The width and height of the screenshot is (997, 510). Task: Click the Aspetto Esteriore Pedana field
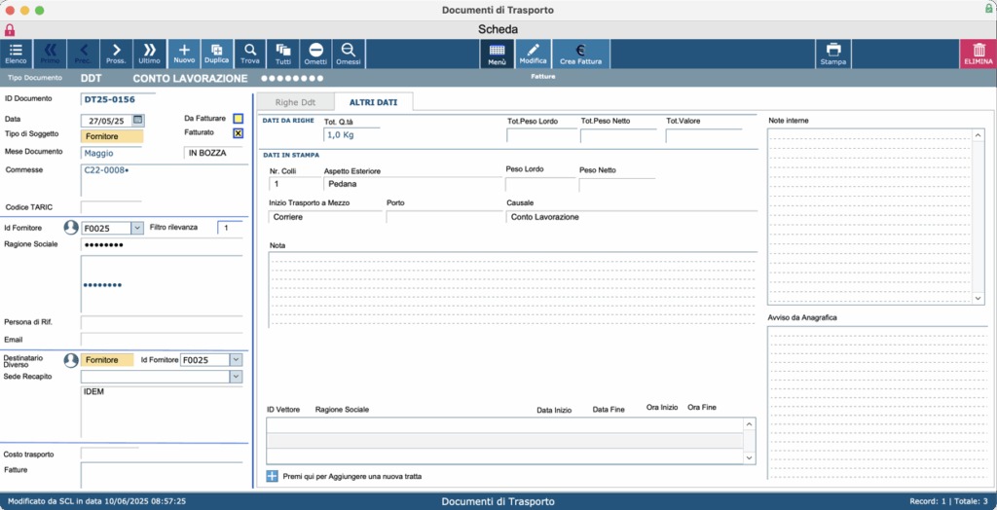pos(412,184)
